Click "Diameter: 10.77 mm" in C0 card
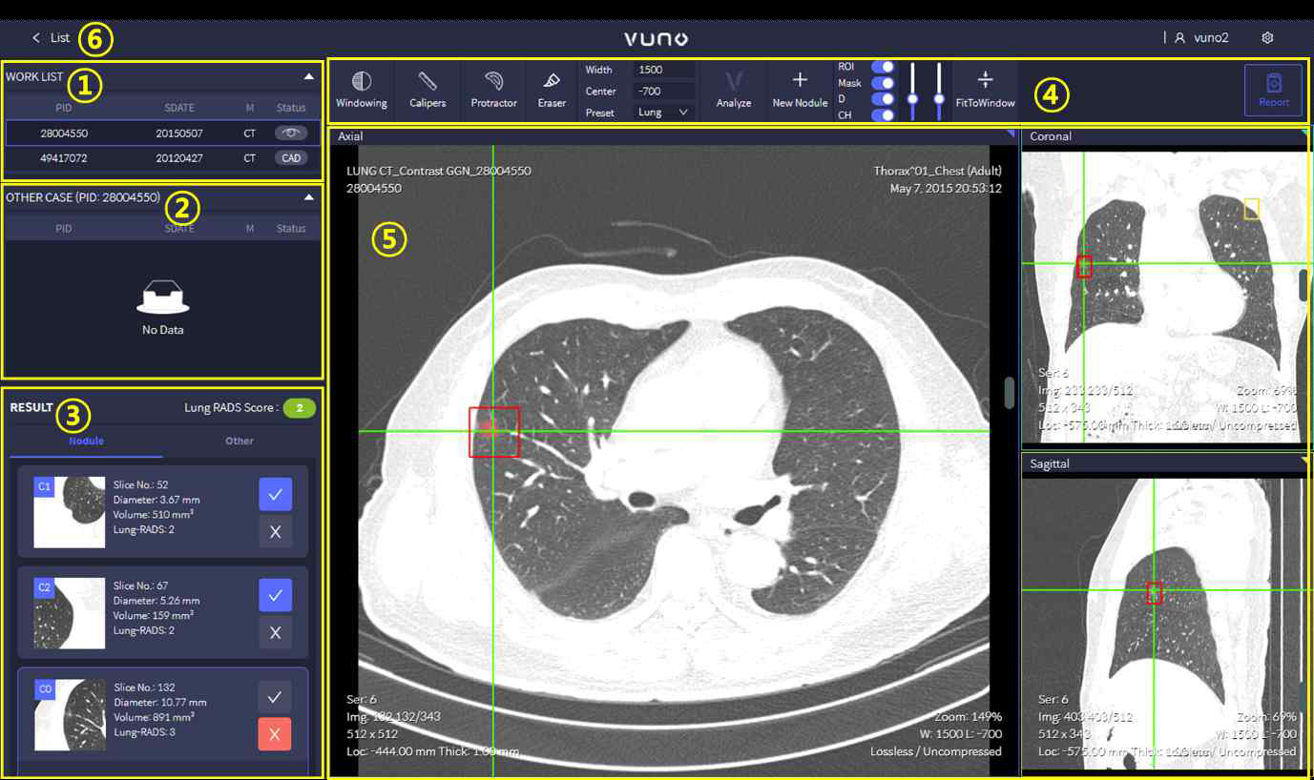Image resolution: width=1314 pixels, height=780 pixels. point(159,702)
